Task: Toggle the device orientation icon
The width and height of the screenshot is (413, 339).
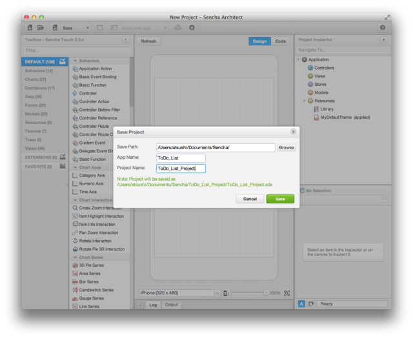Action: pos(226,293)
